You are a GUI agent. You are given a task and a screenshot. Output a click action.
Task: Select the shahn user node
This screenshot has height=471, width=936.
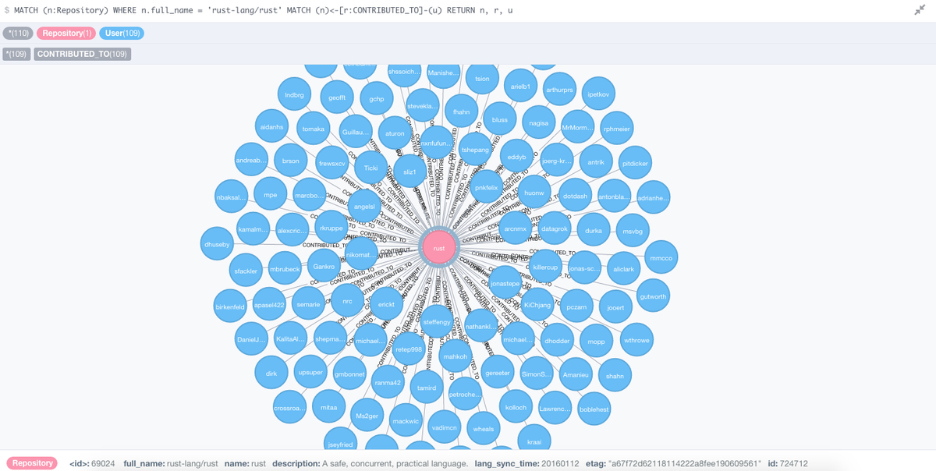615,376
